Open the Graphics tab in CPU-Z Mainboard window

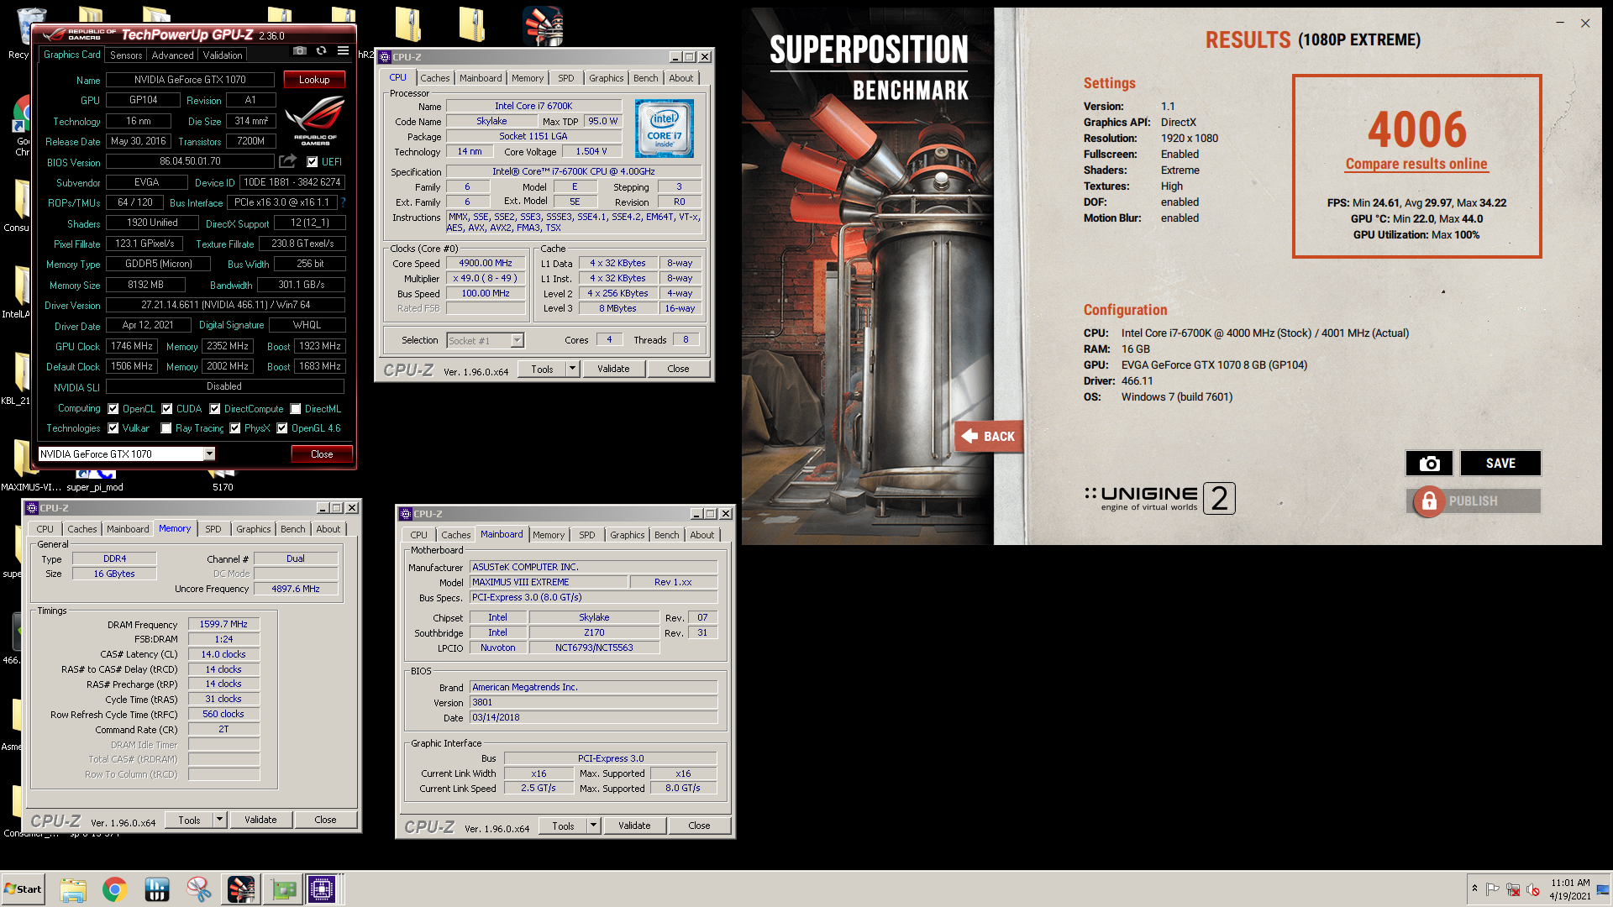[628, 535]
